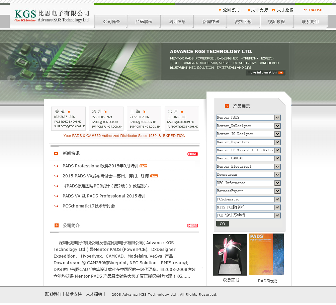Open news 《PADS原理图与PCB设计（第2版）》教程发布

click(106, 186)
